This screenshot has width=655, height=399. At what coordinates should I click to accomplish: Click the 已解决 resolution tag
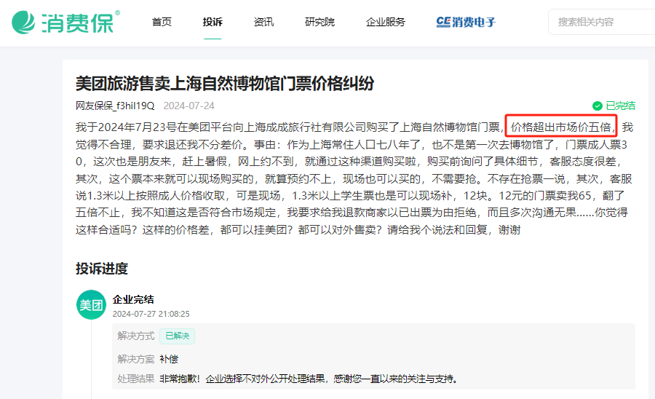177,336
